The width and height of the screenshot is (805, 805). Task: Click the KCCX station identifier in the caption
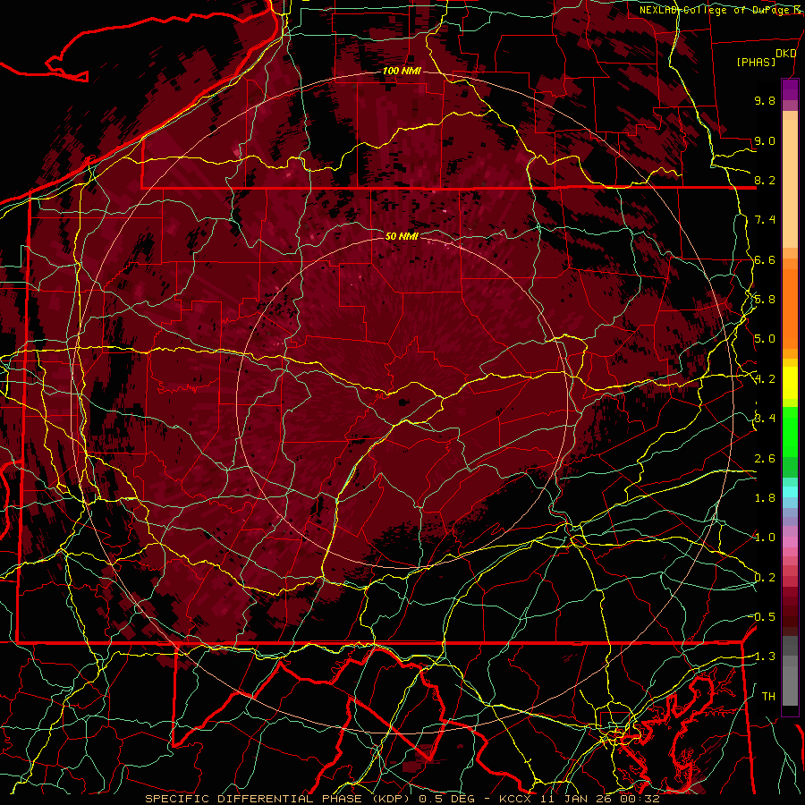pyautogui.click(x=515, y=799)
